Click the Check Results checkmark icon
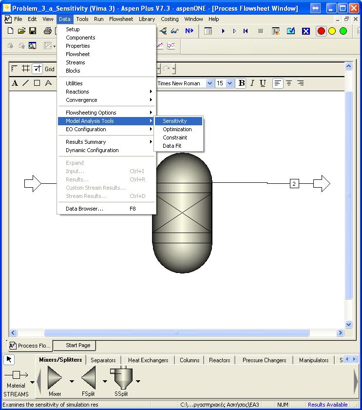362x410 pixels. (x=291, y=31)
